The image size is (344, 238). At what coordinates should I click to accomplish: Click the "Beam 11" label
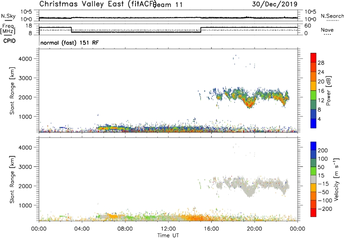point(168,5)
